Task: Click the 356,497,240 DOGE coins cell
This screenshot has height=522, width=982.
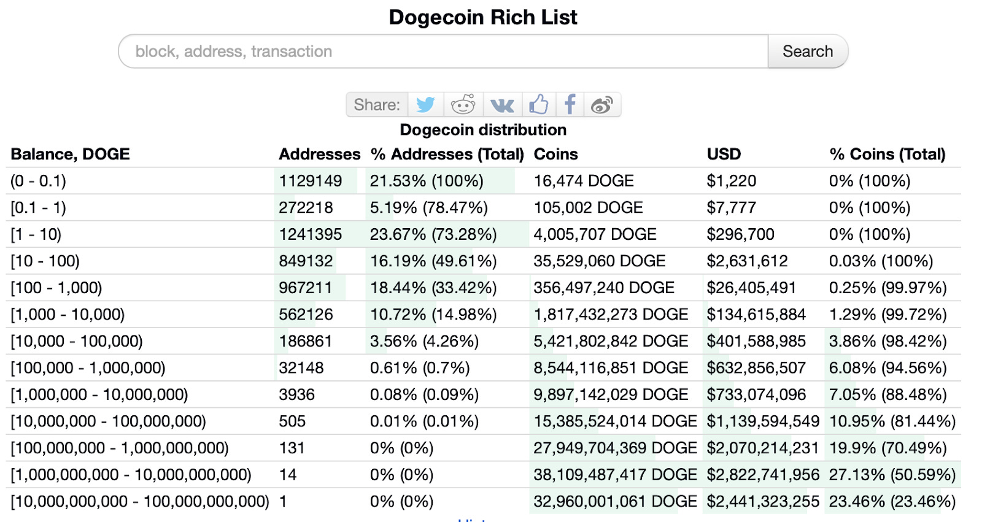Action: click(x=604, y=288)
